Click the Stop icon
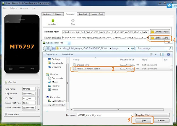 [73, 21]
